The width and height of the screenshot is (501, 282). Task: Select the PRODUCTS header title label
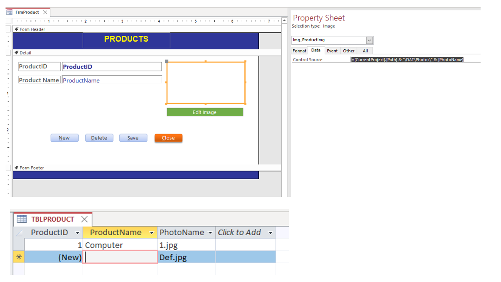click(x=126, y=40)
